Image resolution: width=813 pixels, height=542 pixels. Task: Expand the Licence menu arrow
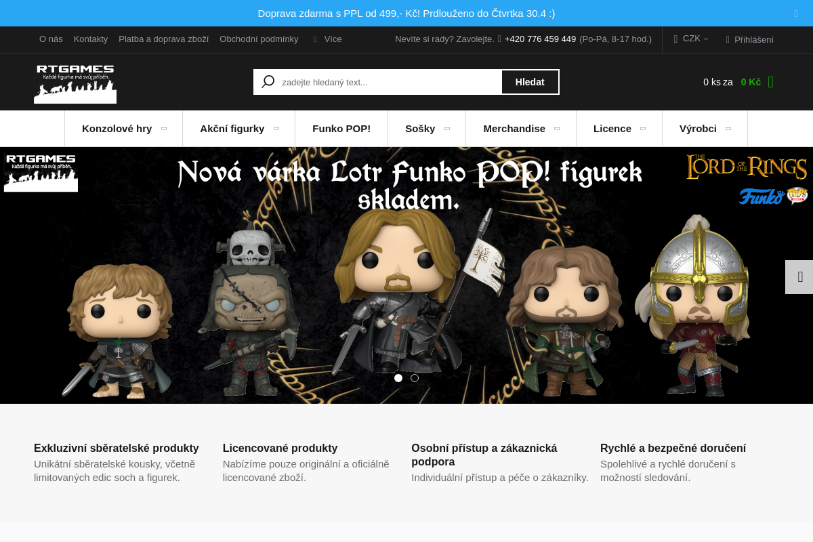coord(643,129)
